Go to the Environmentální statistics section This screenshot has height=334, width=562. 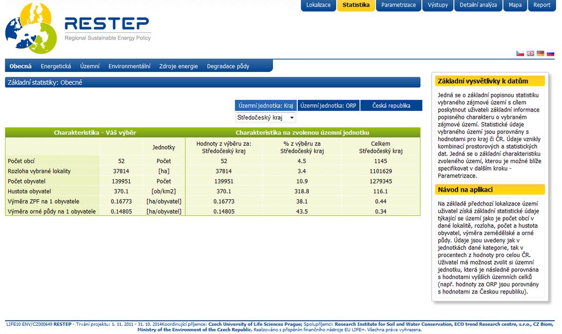point(130,66)
